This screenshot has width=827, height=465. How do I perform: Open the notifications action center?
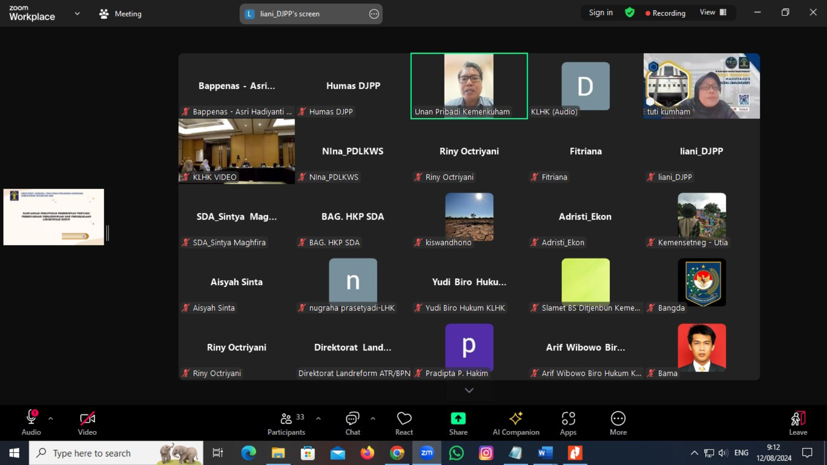point(807,453)
